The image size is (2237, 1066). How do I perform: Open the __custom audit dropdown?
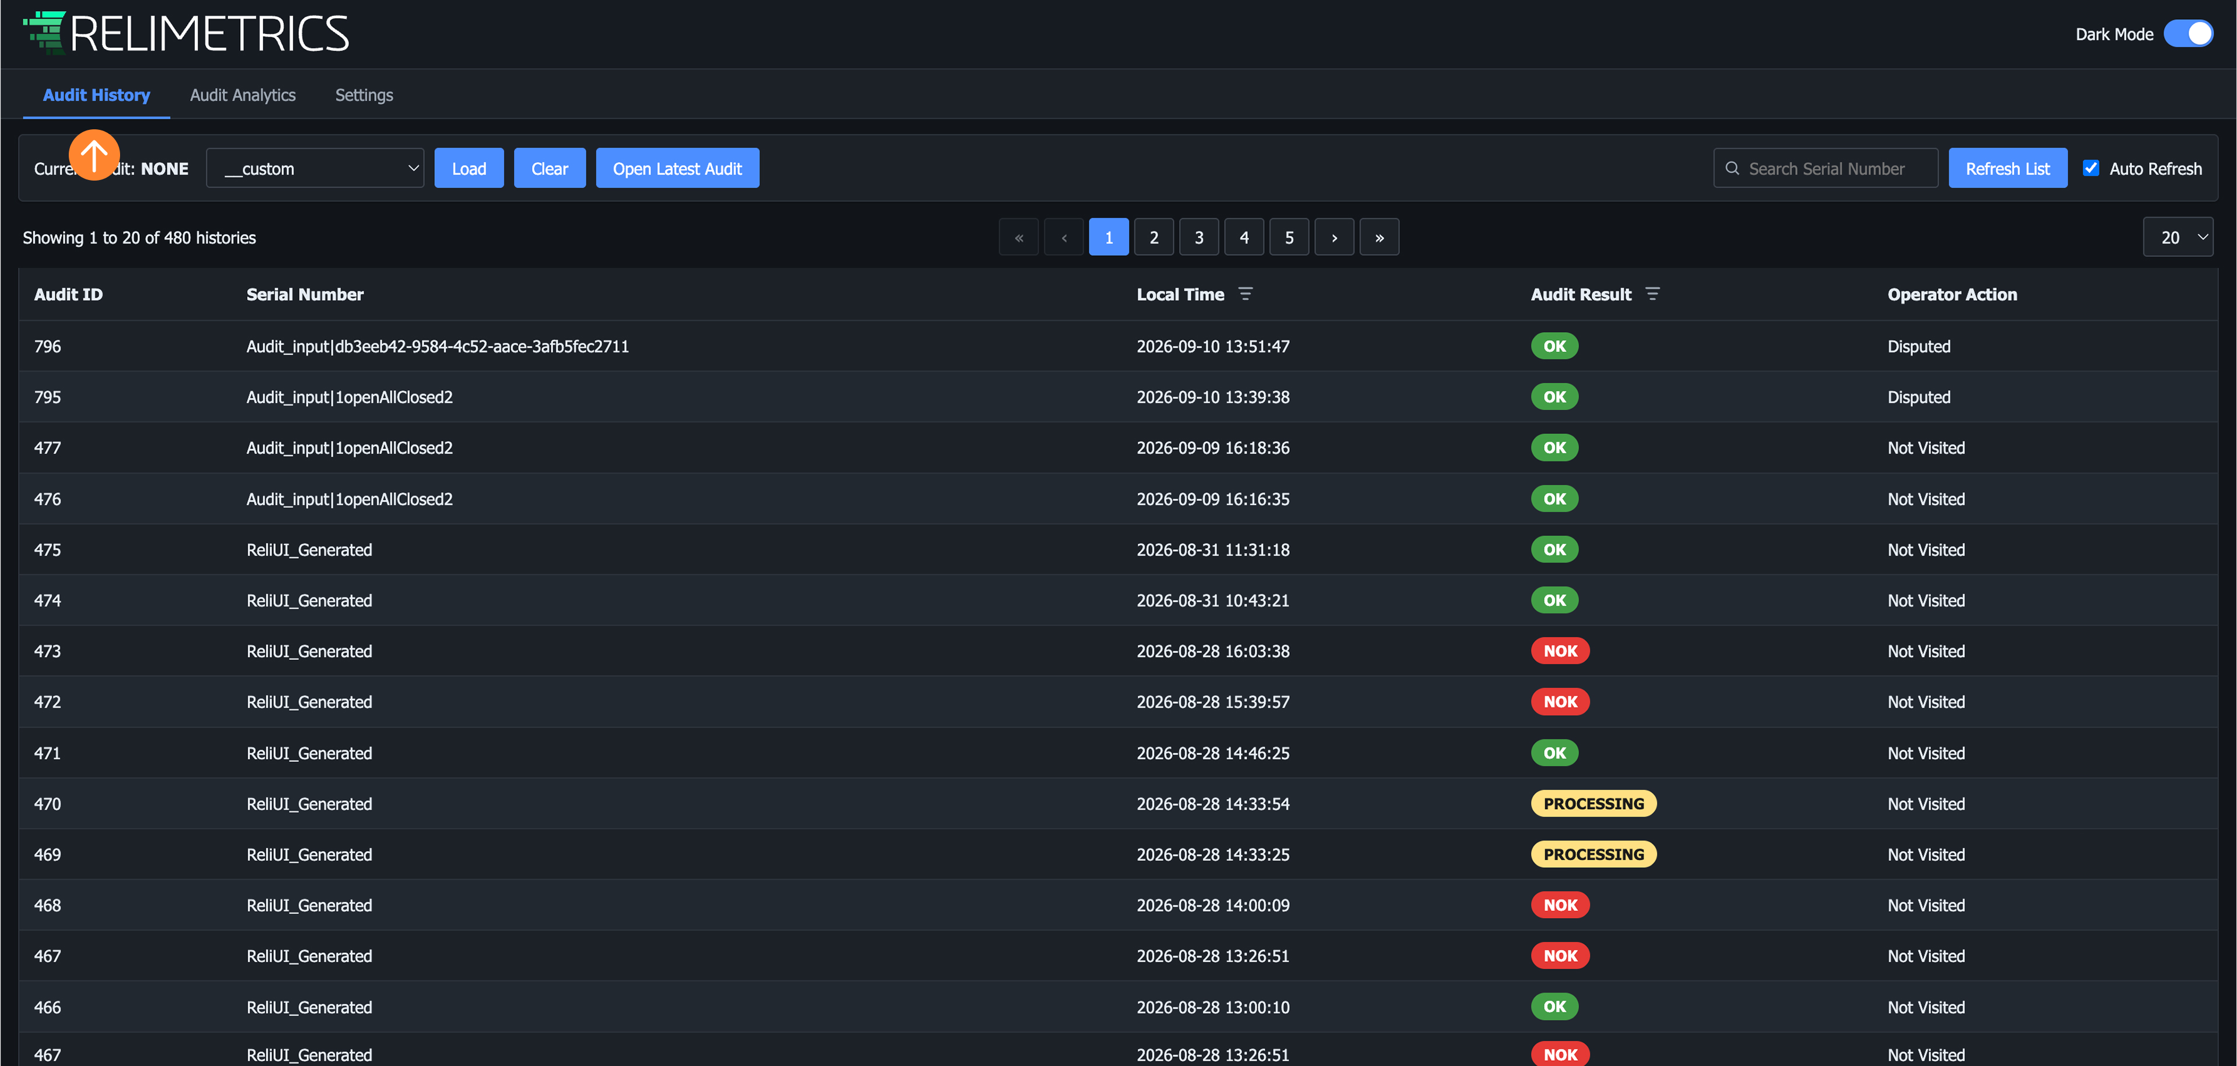click(315, 168)
